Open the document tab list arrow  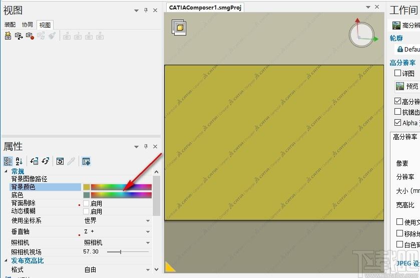pos(368,7)
